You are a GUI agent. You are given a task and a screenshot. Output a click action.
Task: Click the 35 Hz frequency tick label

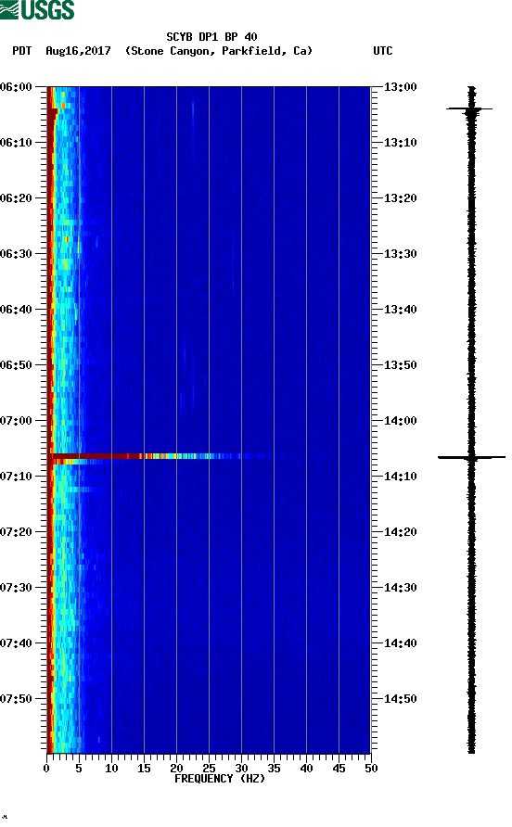(274, 769)
